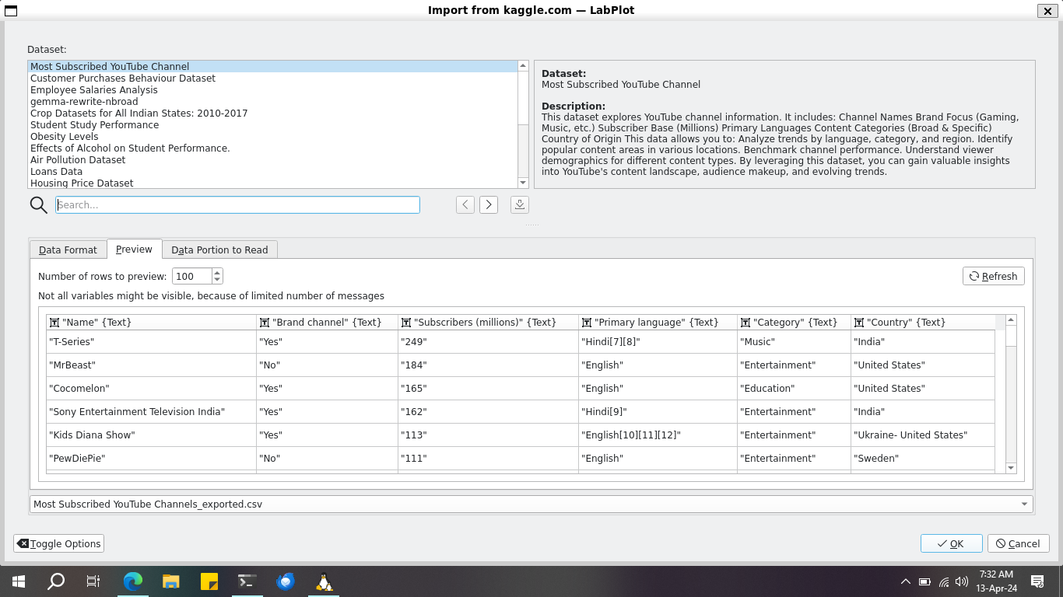
Task: Increase number of rows to preview
Action: 217,272
